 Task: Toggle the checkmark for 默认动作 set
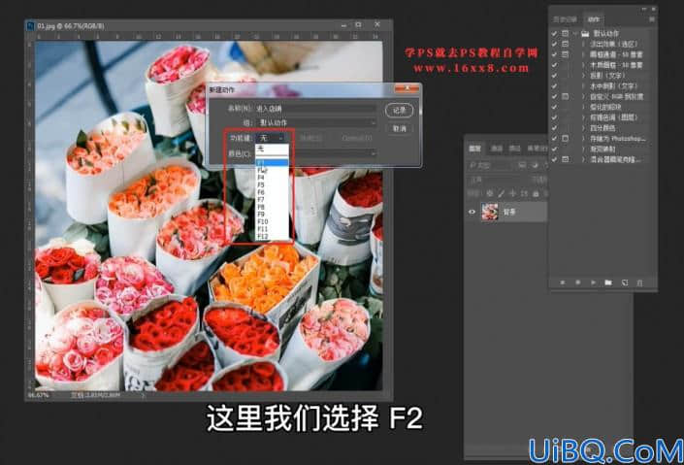point(554,34)
